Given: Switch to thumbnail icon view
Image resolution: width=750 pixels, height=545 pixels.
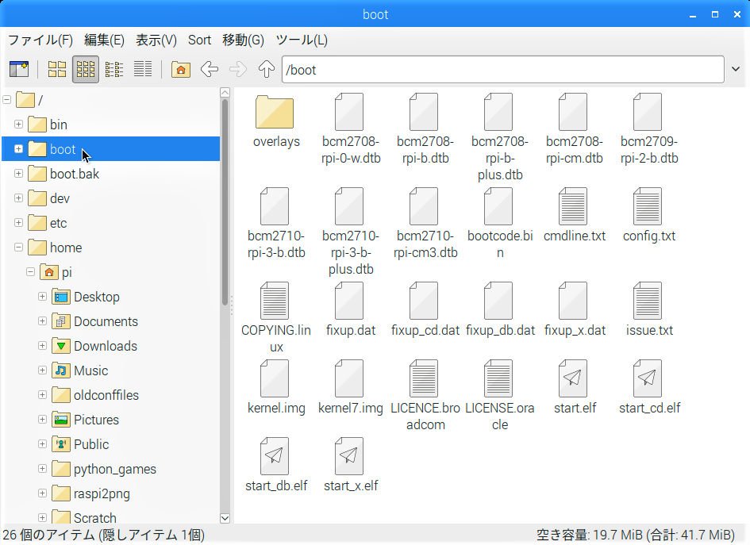Looking at the screenshot, I should (x=86, y=69).
